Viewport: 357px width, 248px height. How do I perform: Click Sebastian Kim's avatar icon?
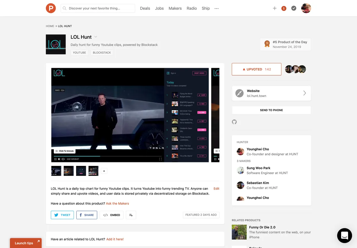[240, 185]
